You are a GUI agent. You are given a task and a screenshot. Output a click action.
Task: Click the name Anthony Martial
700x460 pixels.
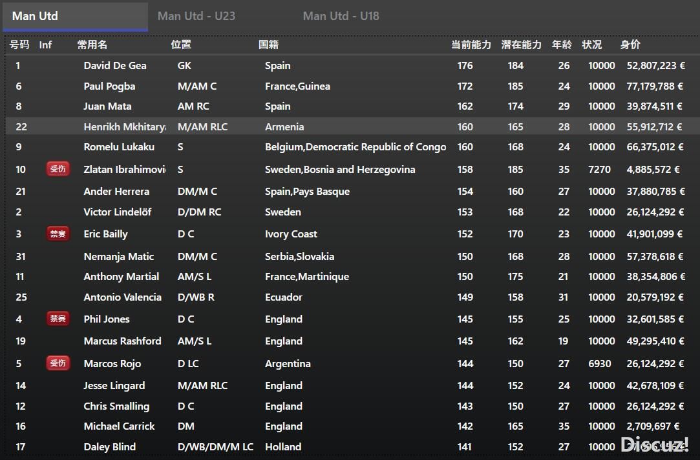(122, 276)
